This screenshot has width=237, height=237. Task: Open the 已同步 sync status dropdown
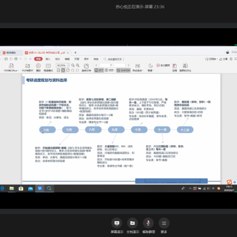pos(211,59)
